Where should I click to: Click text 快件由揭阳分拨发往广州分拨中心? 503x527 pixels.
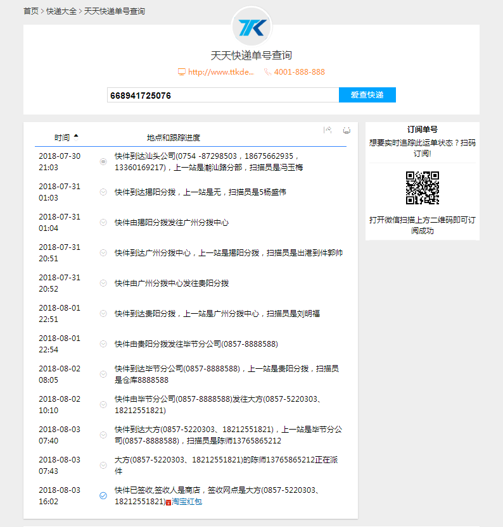tap(172, 223)
